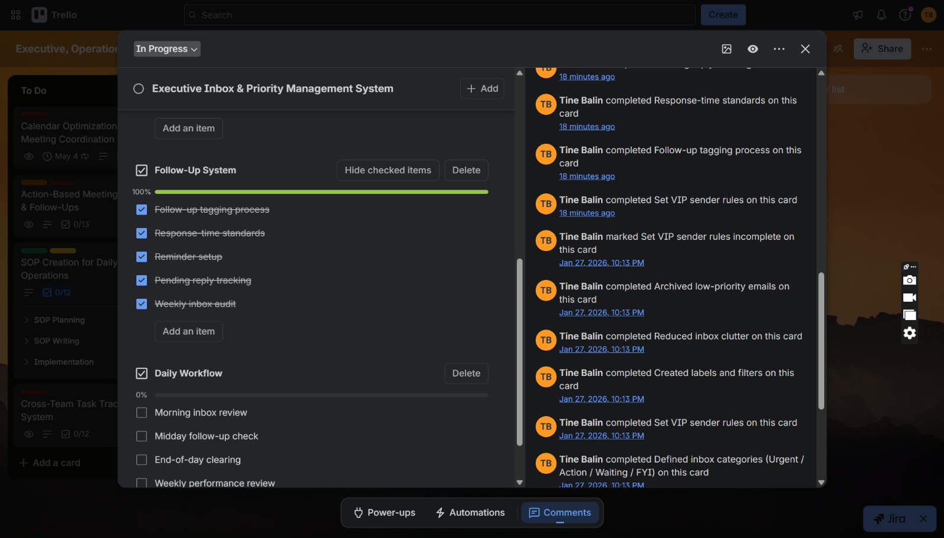This screenshot has width=944, height=538.
Task: Click watch icon on Calendar Optimization card
Action: click(28, 156)
